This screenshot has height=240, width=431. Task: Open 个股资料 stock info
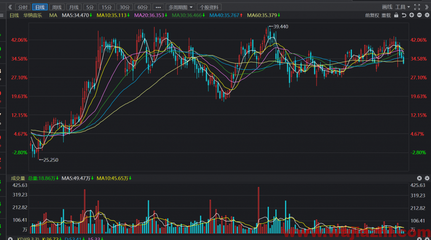pyautogui.click(x=209, y=7)
